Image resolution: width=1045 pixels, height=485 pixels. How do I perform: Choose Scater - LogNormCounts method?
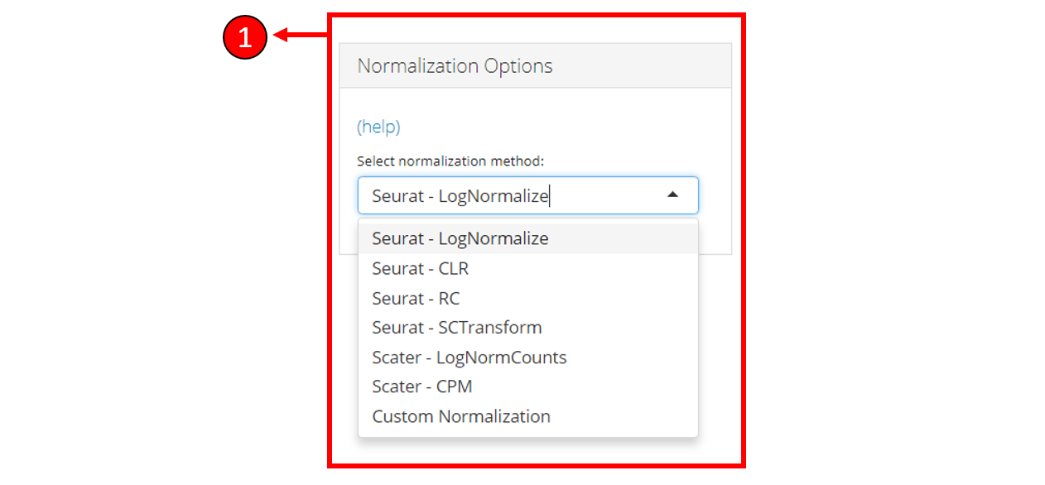coord(470,357)
